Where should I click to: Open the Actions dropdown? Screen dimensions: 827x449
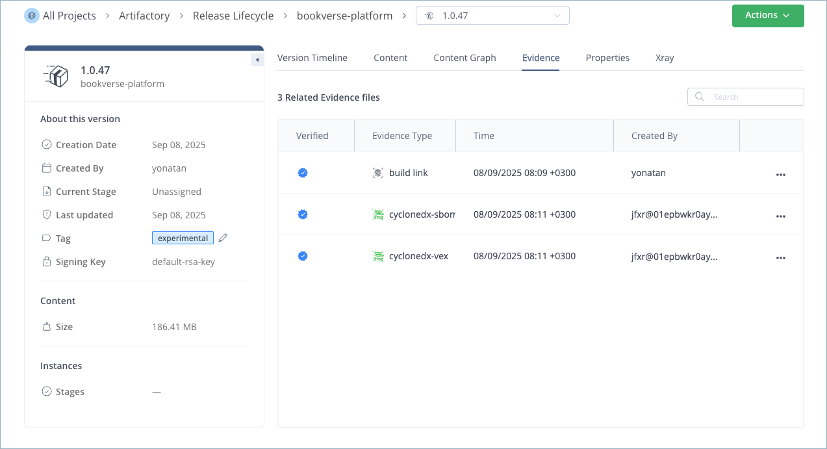pyautogui.click(x=768, y=15)
